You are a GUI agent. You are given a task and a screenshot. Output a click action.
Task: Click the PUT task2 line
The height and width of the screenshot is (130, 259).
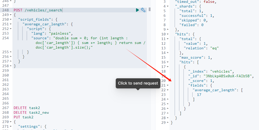pyautogui.click(x=23, y=117)
